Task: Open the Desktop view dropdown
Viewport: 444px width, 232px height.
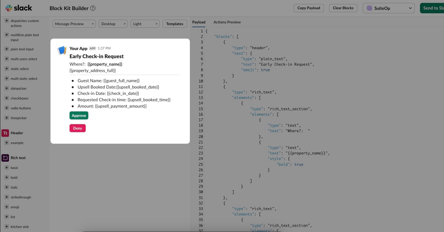Action: (x=113, y=24)
